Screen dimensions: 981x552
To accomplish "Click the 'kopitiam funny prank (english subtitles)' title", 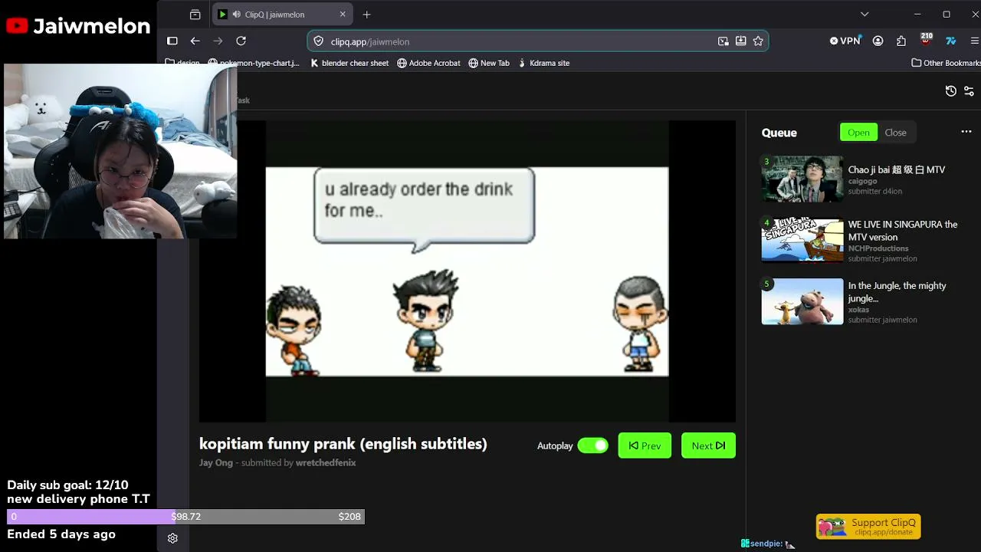I will tap(343, 444).
